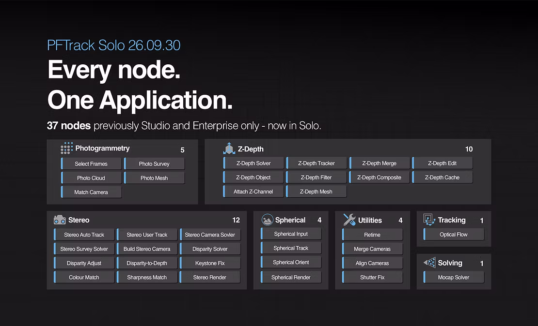Choose the Align Cameras node
Image resolution: width=538 pixels, height=326 pixels.
pyautogui.click(x=372, y=263)
